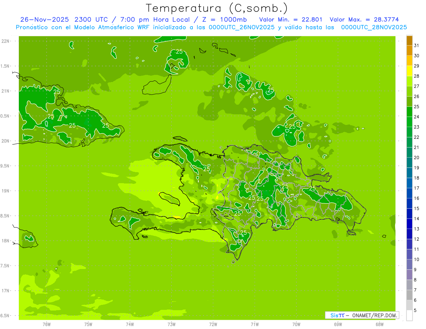426x329 pixels.
Task: Click the '76W' longitude axis label
Action: (47, 324)
